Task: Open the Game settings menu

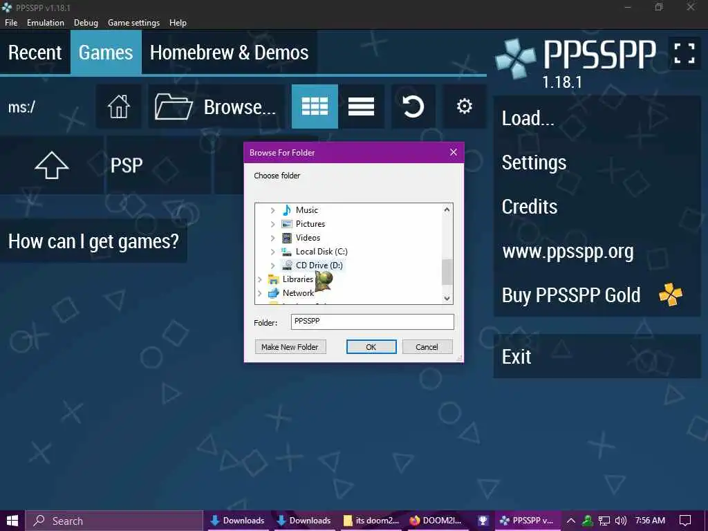Action: click(x=133, y=23)
